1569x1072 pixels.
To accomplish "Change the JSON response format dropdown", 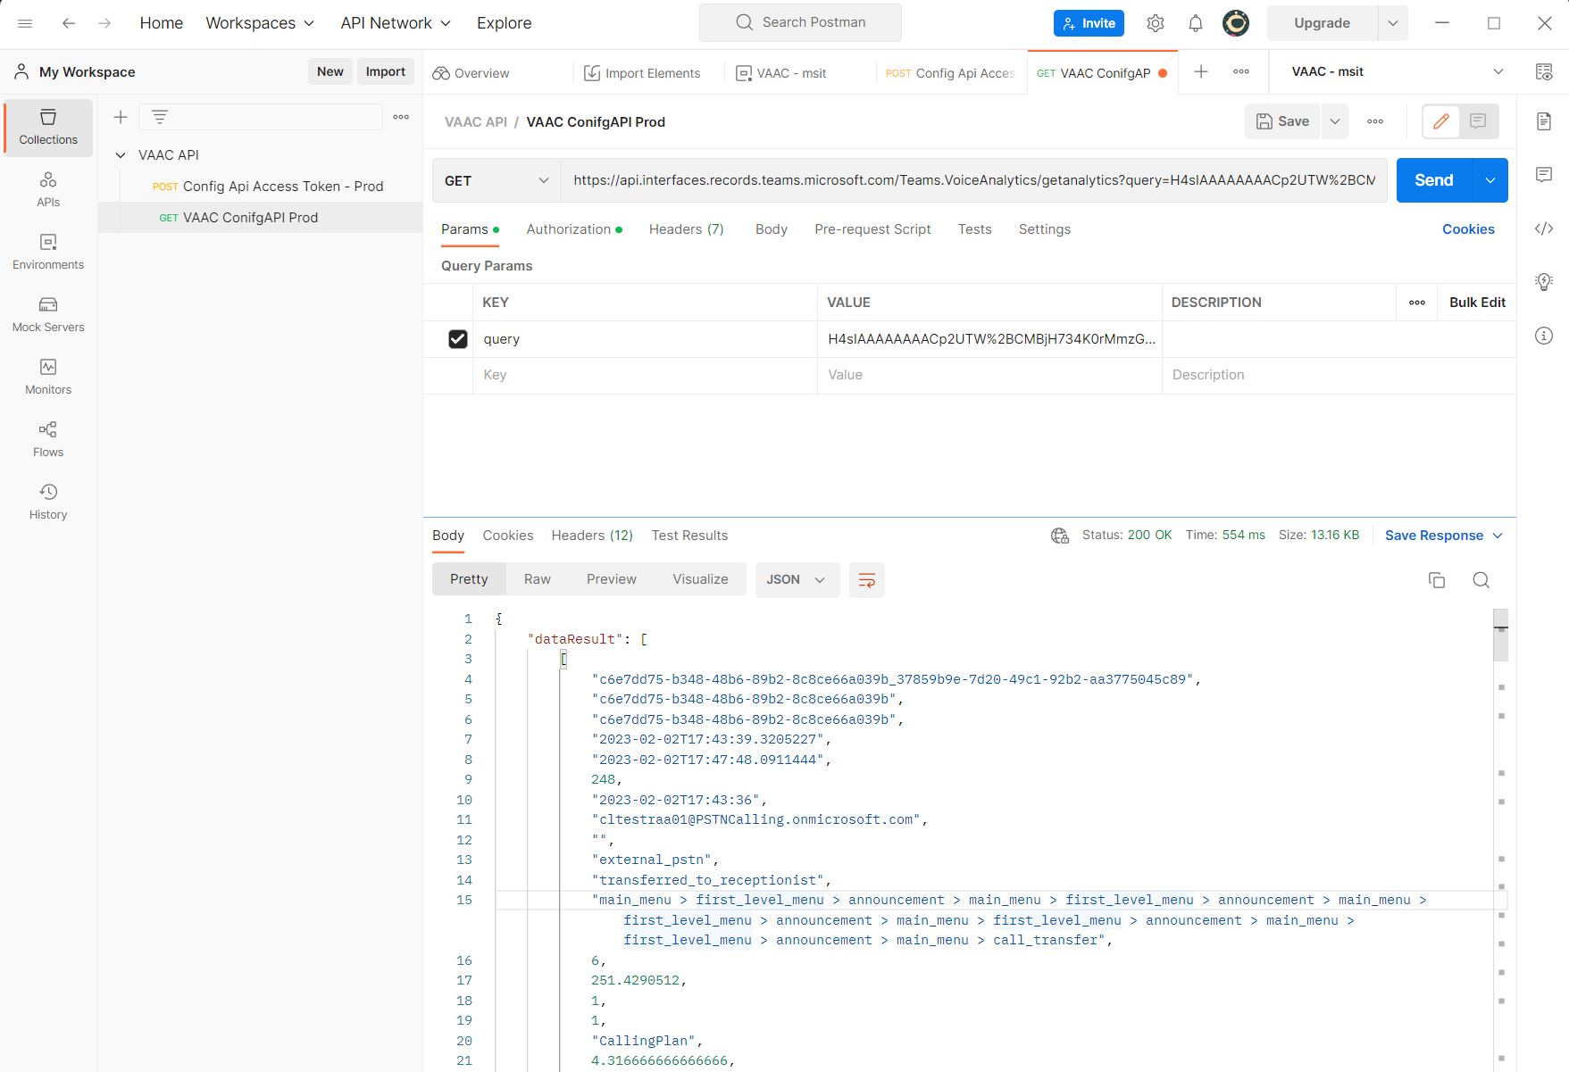I will click(x=797, y=580).
